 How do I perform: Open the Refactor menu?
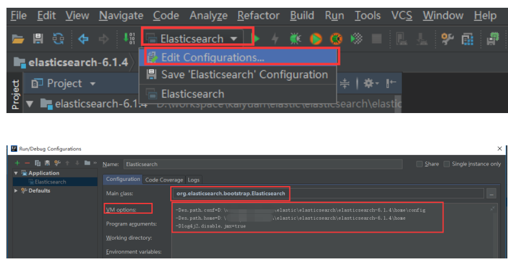258,16
